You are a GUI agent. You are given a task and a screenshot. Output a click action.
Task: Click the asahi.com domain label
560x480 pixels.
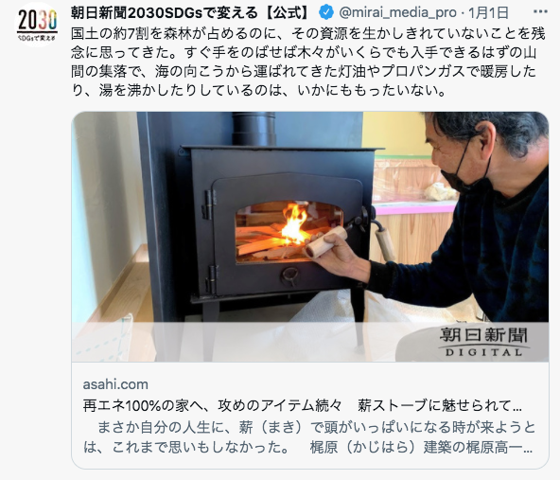tap(115, 384)
